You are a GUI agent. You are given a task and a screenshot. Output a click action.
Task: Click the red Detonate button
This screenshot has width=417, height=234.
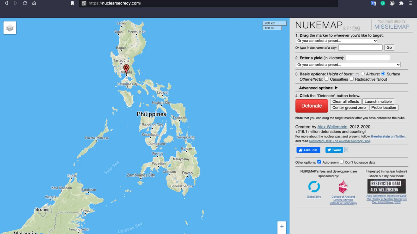pyautogui.click(x=312, y=106)
